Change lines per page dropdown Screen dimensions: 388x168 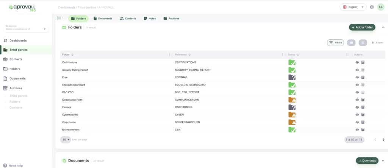pyautogui.click(x=66, y=140)
